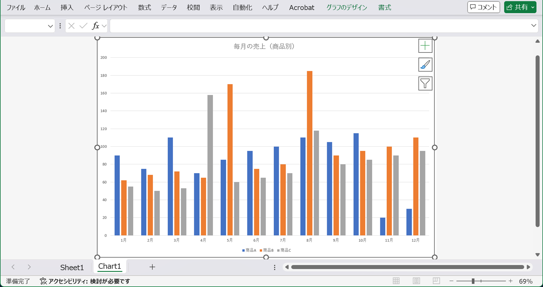Toggle Normal view in the status bar
This screenshot has height=287, width=543.
click(x=396, y=281)
